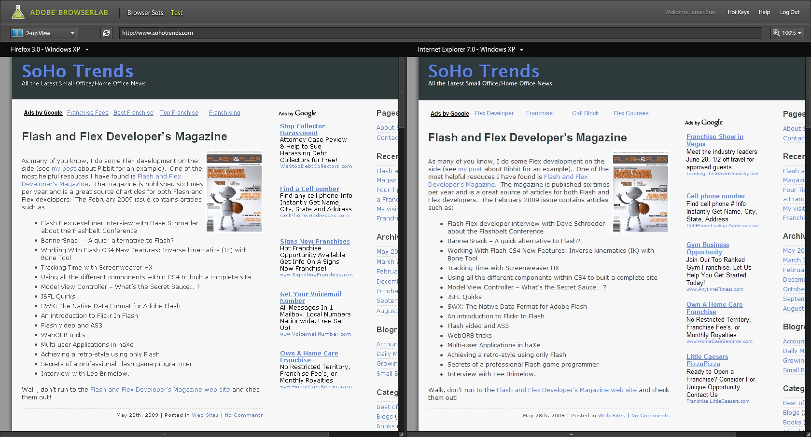This screenshot has width=811, height=437.
Task: Click magazine cover thumbnail in Firefox pane
Action: [x=234, y=191]
